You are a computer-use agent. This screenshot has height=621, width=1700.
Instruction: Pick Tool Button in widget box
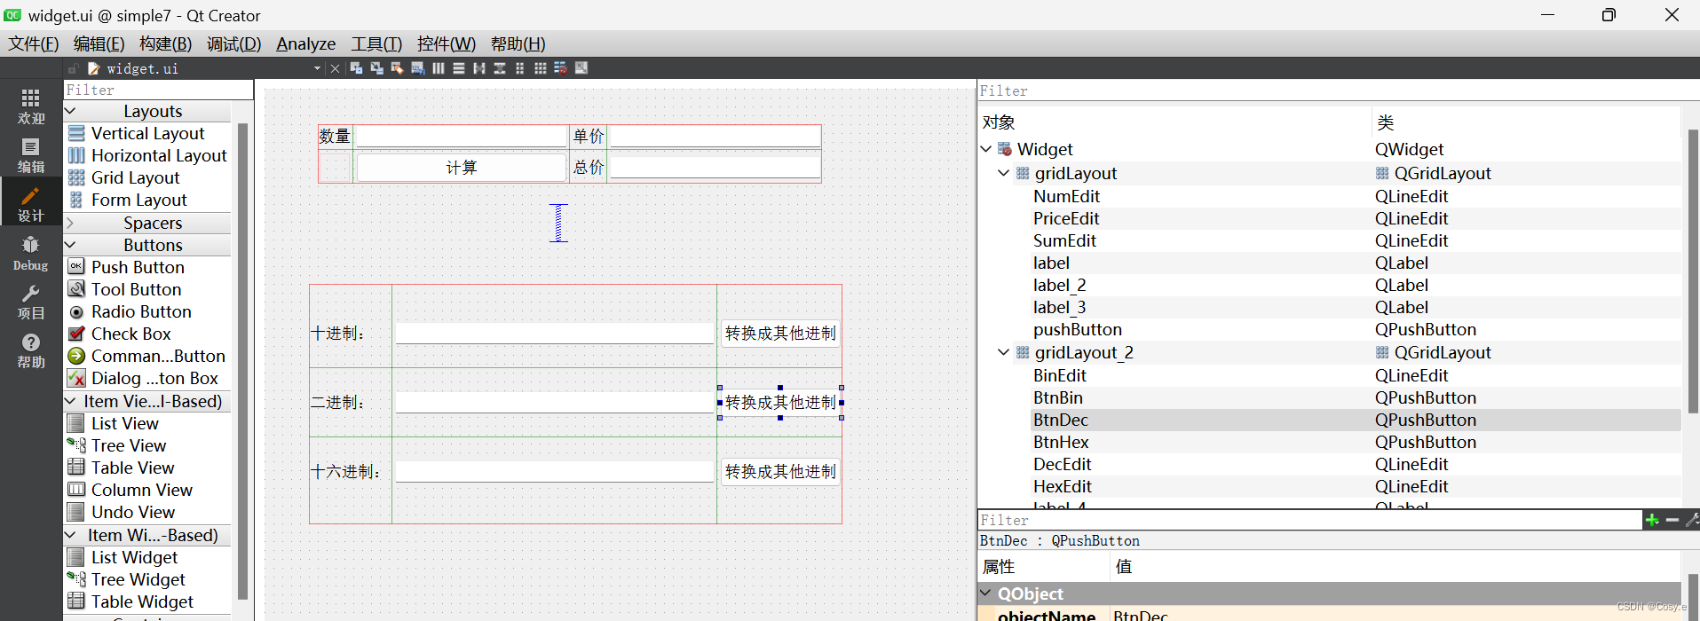147,289
